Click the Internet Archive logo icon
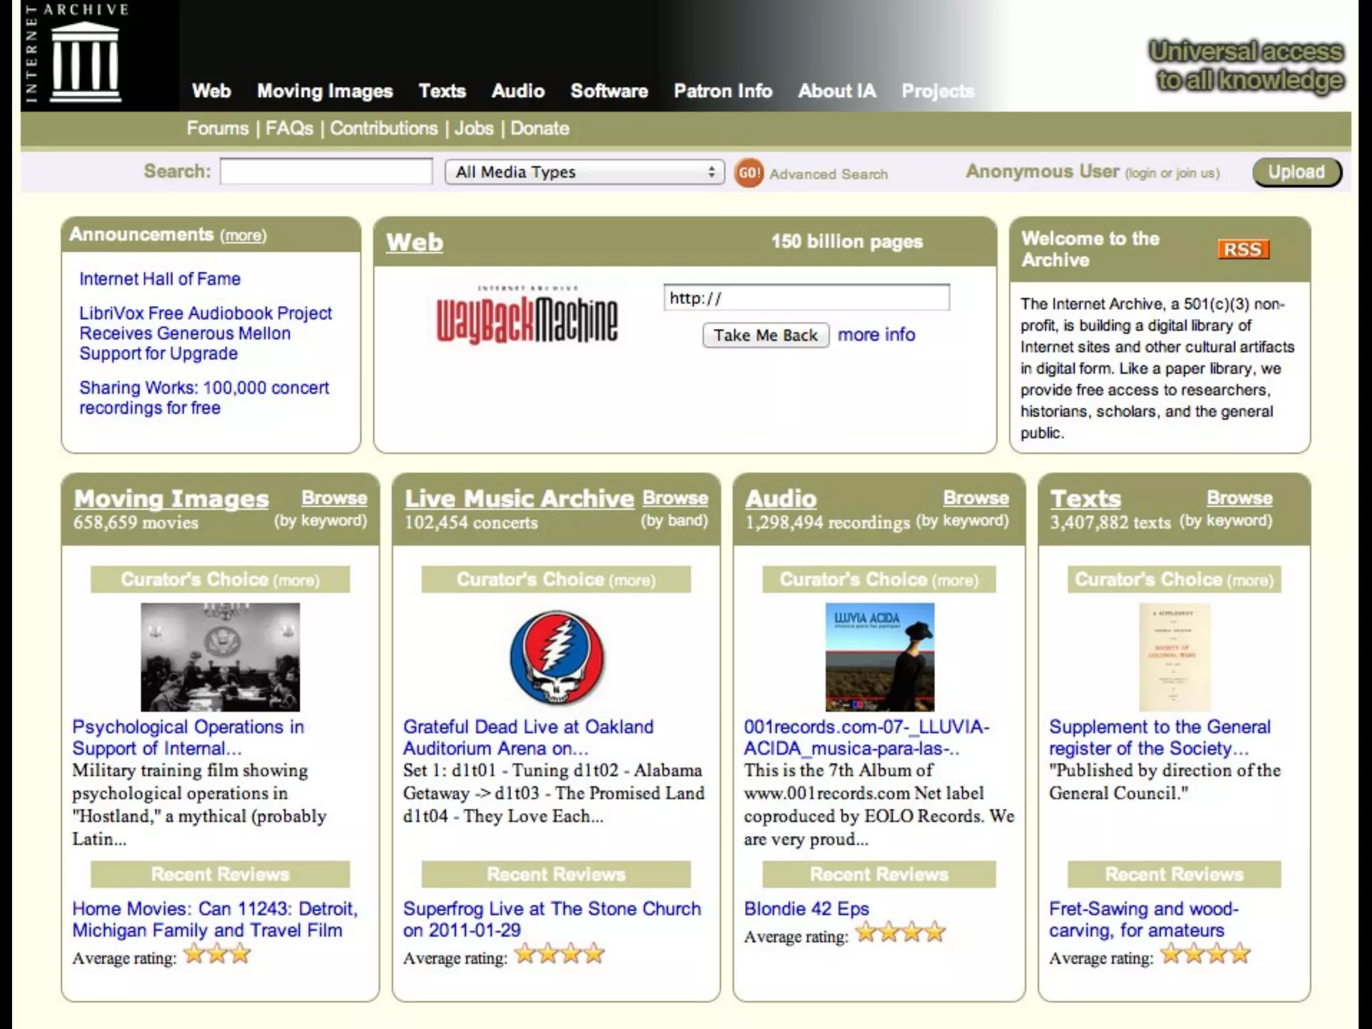Viewport: 1372px width, 1029px height. (x=86, y=62)
